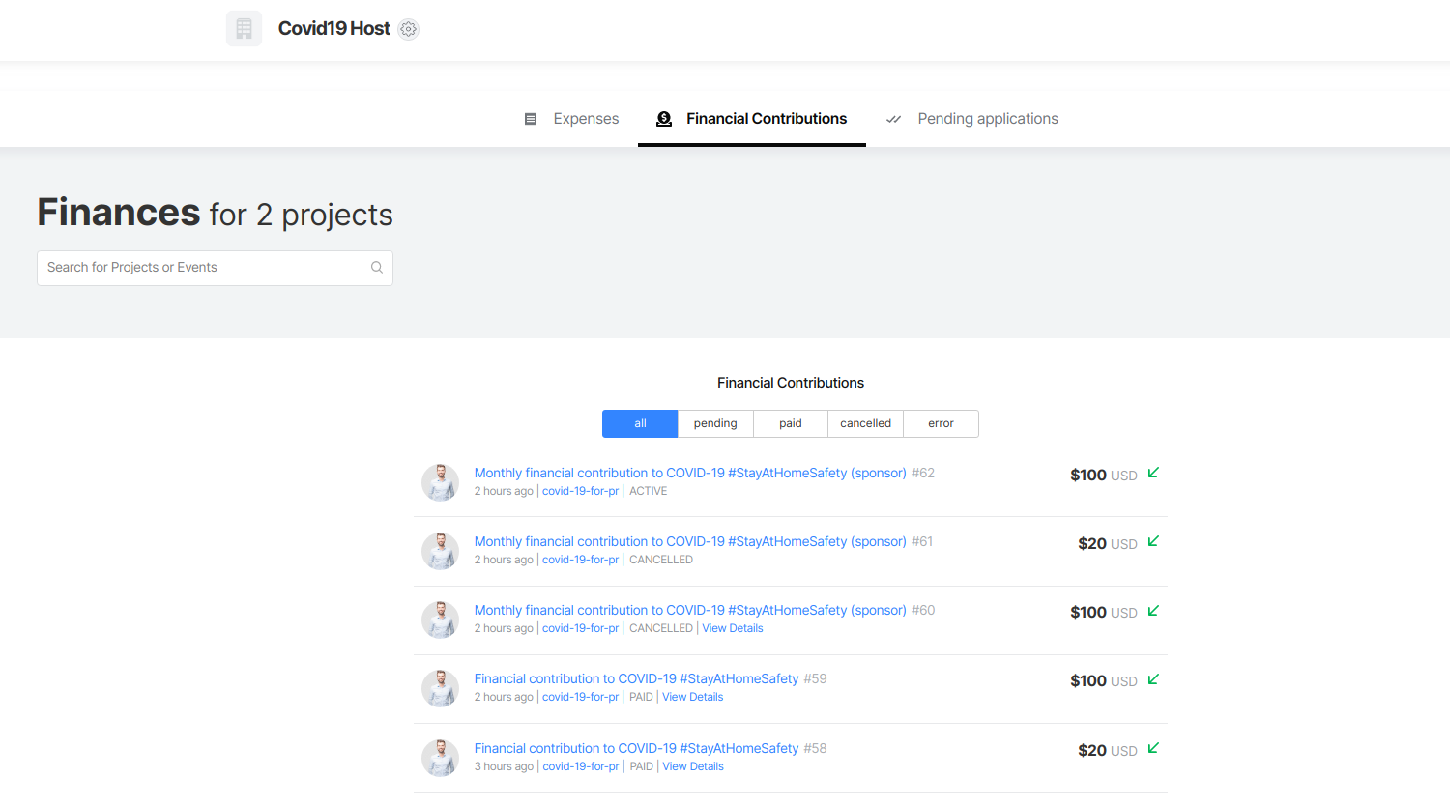Click the green arrow for contribution #62
The height and width of the screenshot is (807, 1450).
coord(1153,473)
